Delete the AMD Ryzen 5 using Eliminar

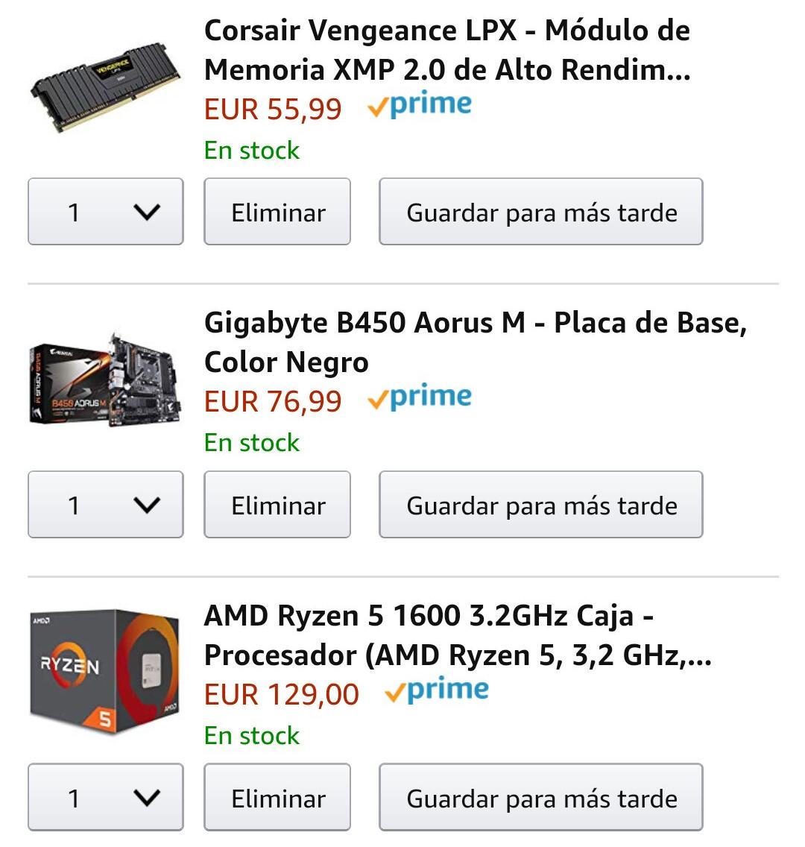pyautogui.click(x=277, y=797)
